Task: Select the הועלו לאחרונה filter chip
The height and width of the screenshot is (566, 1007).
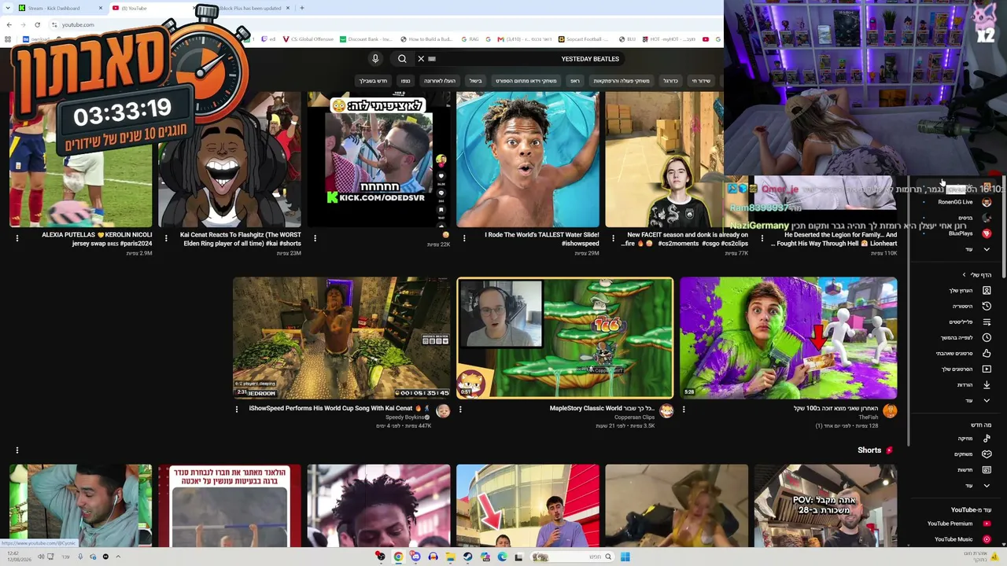Action: pos(440,81)
